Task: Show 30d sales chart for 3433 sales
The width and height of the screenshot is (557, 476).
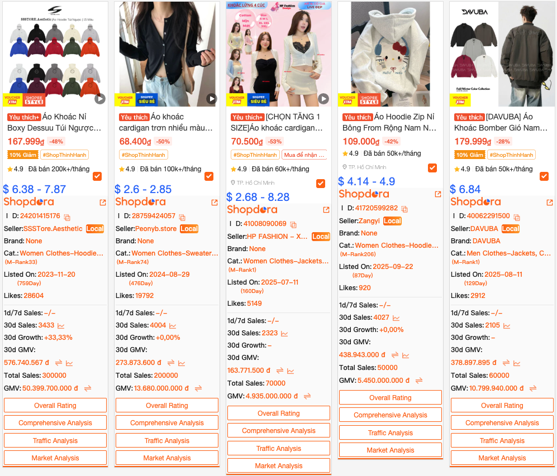Action: (x=61, y=325)
